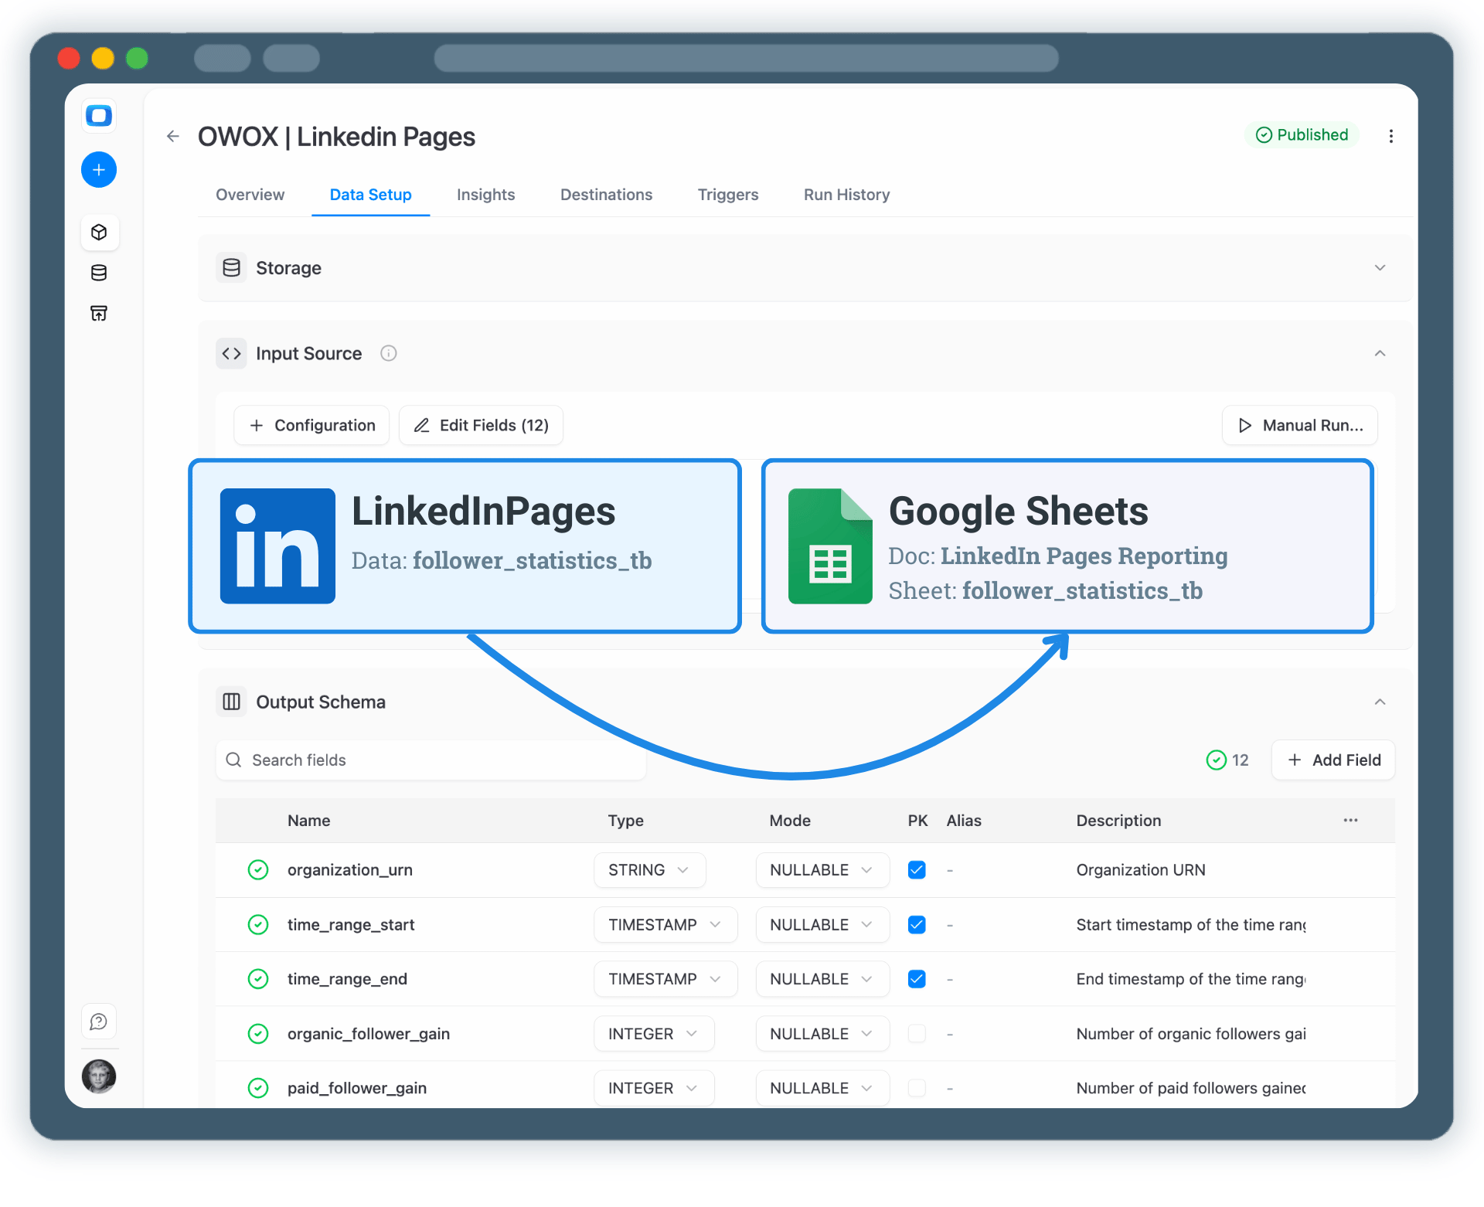Uncheck the PK checkbox for organization_urn
The image size is (1484, 1207).
coord(917,870)
